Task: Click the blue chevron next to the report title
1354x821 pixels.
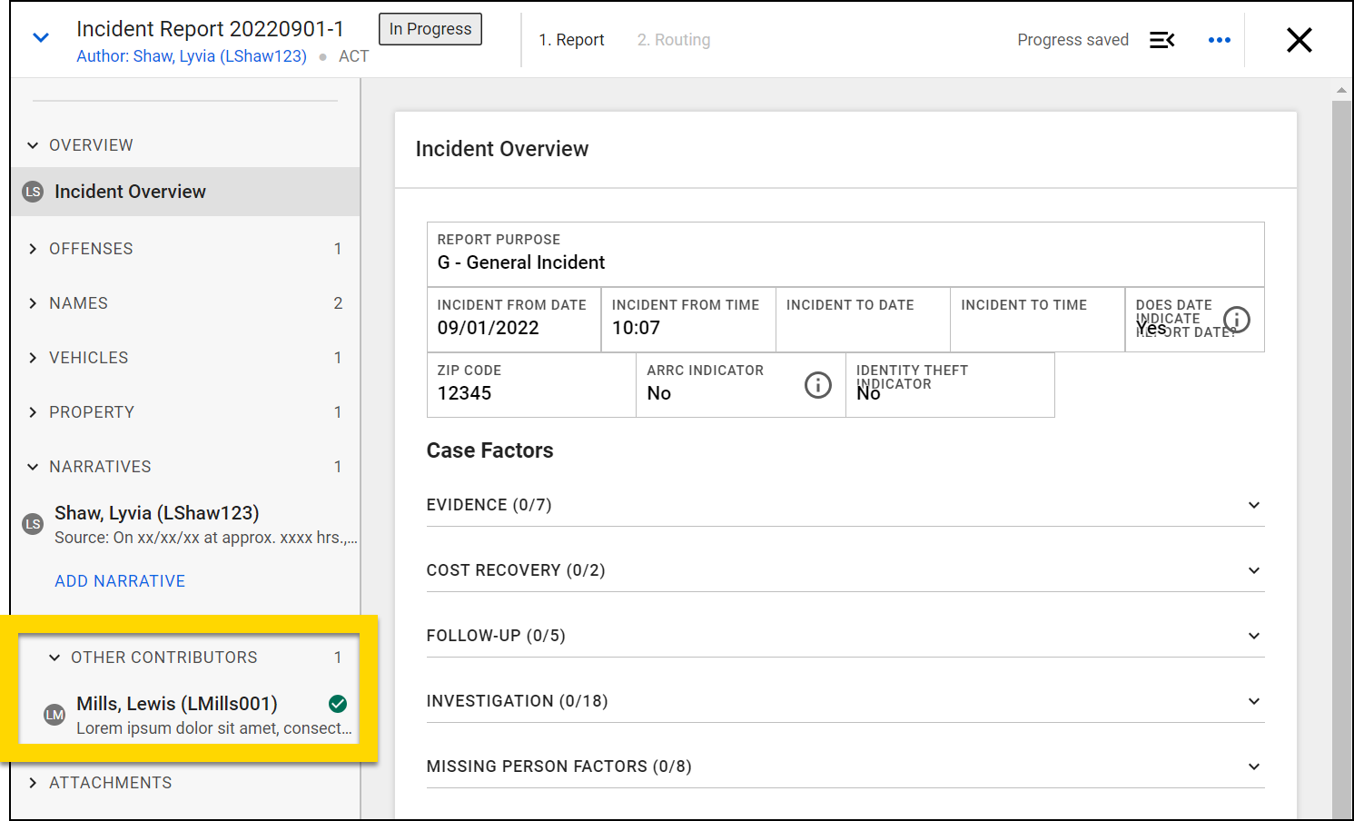Action: point(40,35)
